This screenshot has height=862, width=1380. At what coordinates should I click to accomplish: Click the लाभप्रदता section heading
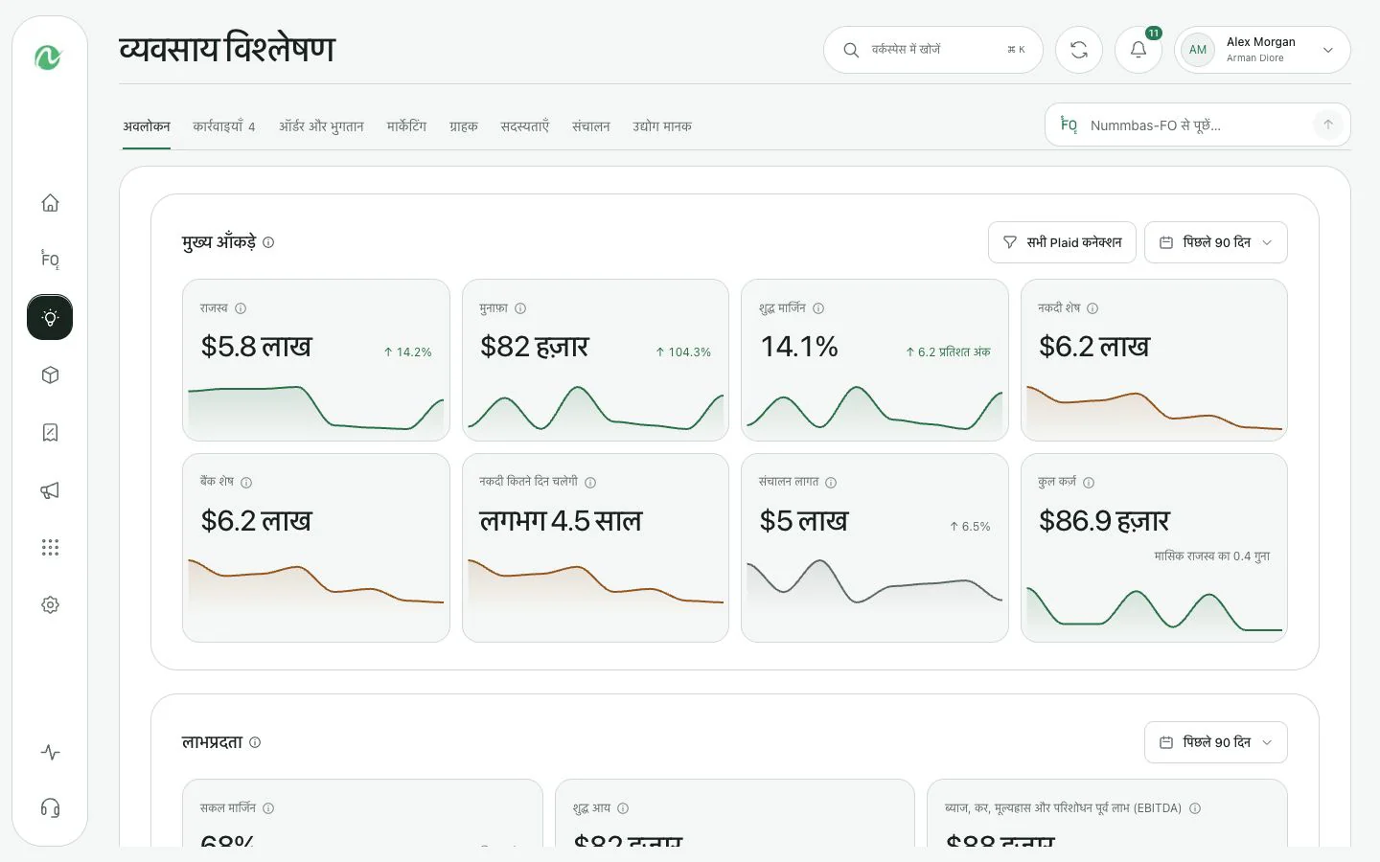tap(213, 742)
